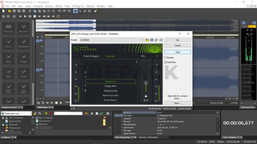Select the Bitcrusher effect icon
Viewport: 257px width, 144px height.
(x=23, y=26)
